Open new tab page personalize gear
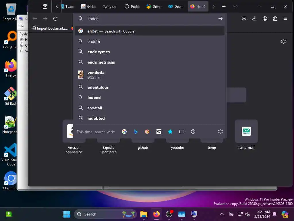Image resolution: width=294 pixels, height=221 pixels. (x=283, y=41)
